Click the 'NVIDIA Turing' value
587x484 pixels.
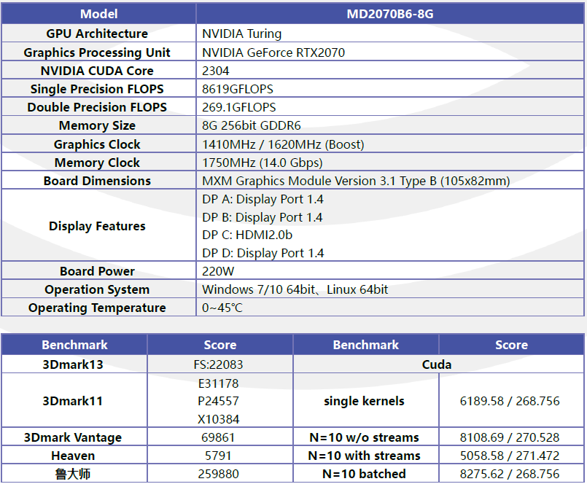242,34
